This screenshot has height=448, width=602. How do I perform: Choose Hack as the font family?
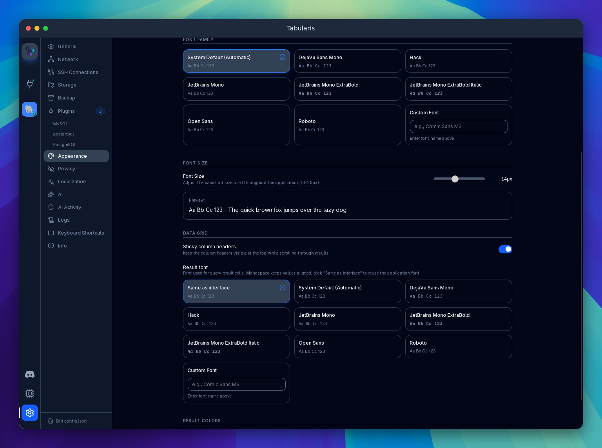pyautogui.click(x=459, y=61)
